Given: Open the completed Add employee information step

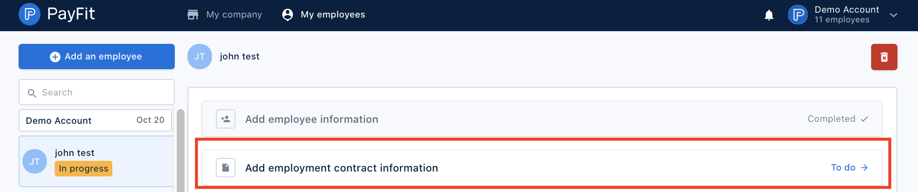Looking at the screenshot, I should tap(542, 119).
